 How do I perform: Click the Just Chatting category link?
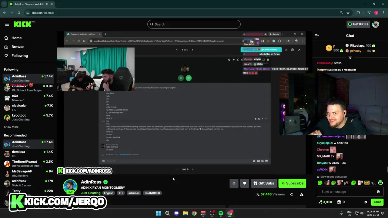click(91, 193)
